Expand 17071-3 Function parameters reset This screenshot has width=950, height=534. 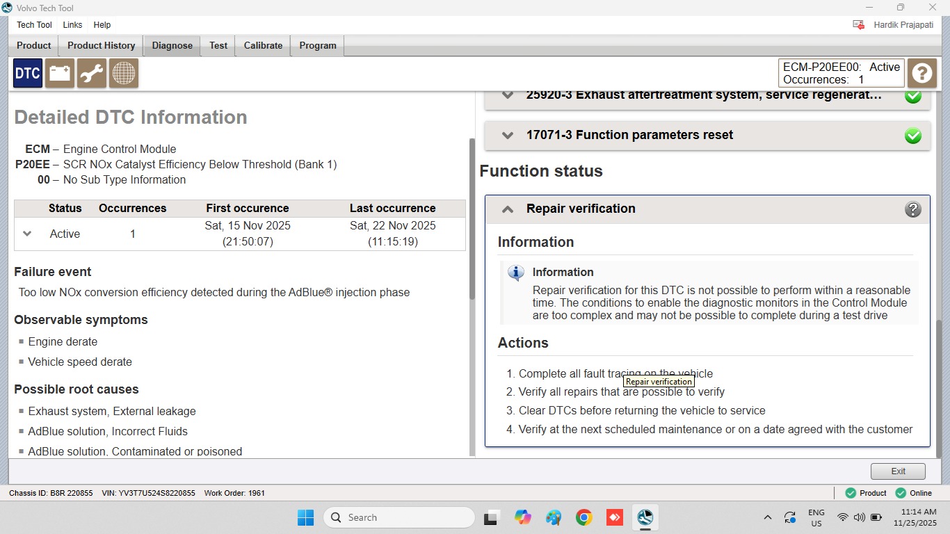pos(508,136)
